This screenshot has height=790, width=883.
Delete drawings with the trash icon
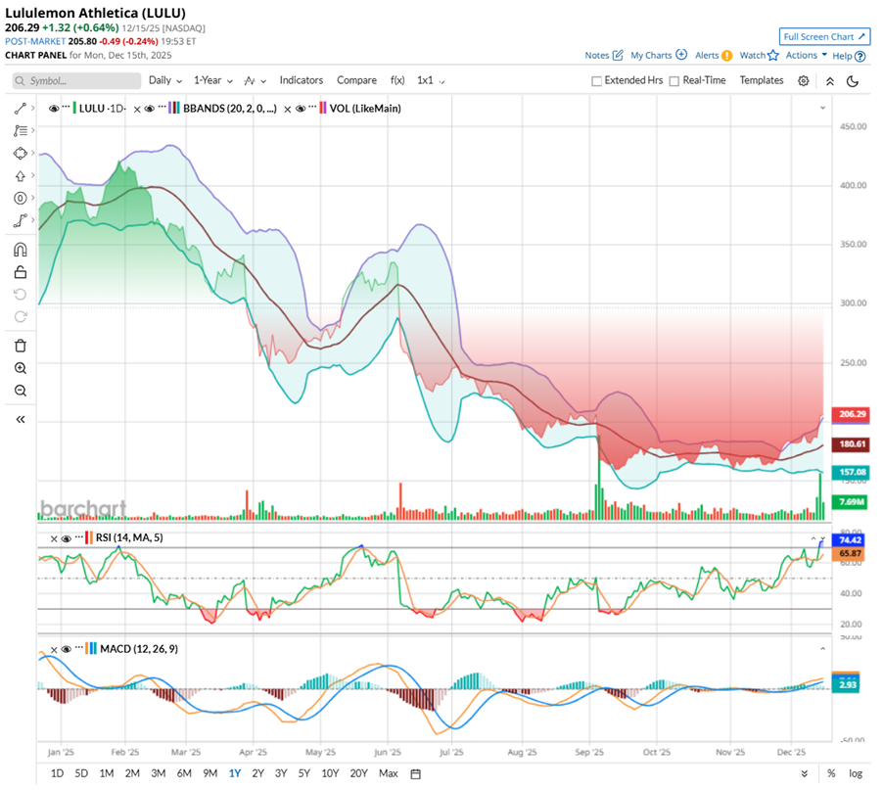coord(21,346)
